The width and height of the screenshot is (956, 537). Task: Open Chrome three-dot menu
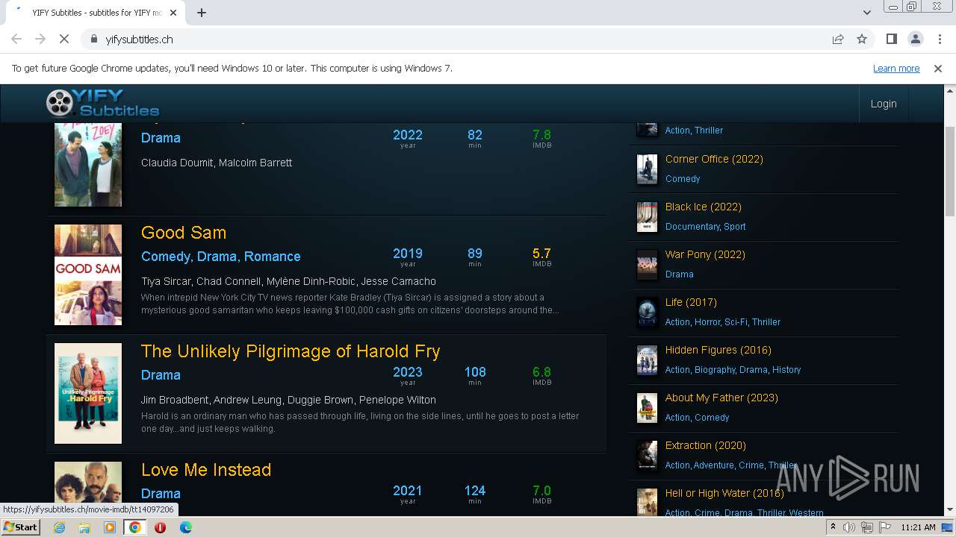tap(939, 39)
